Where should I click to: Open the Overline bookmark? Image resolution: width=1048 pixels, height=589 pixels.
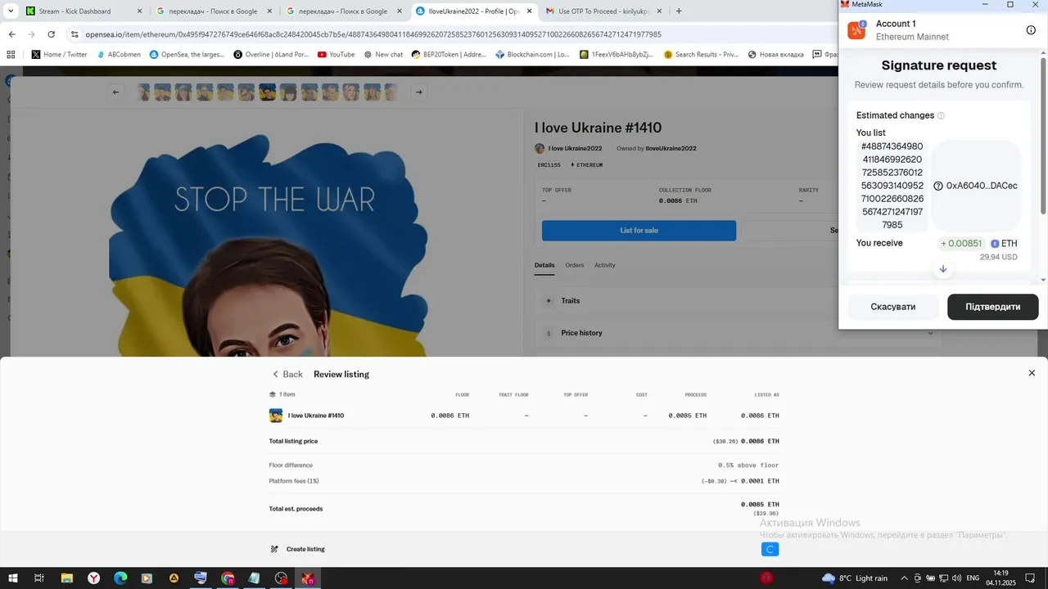[272, 55]
